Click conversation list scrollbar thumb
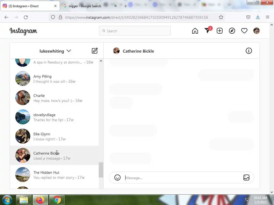 pos(101,170)
